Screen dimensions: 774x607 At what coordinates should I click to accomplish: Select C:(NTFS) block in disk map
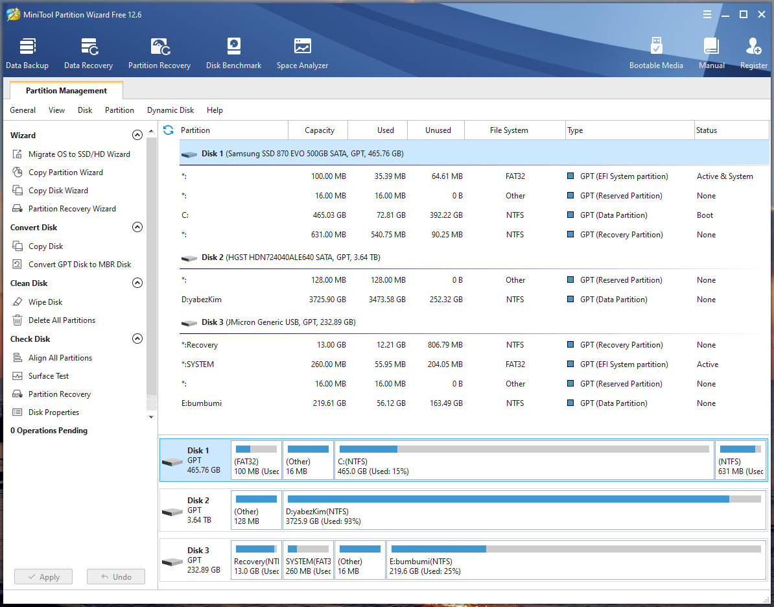pos(524,460)
